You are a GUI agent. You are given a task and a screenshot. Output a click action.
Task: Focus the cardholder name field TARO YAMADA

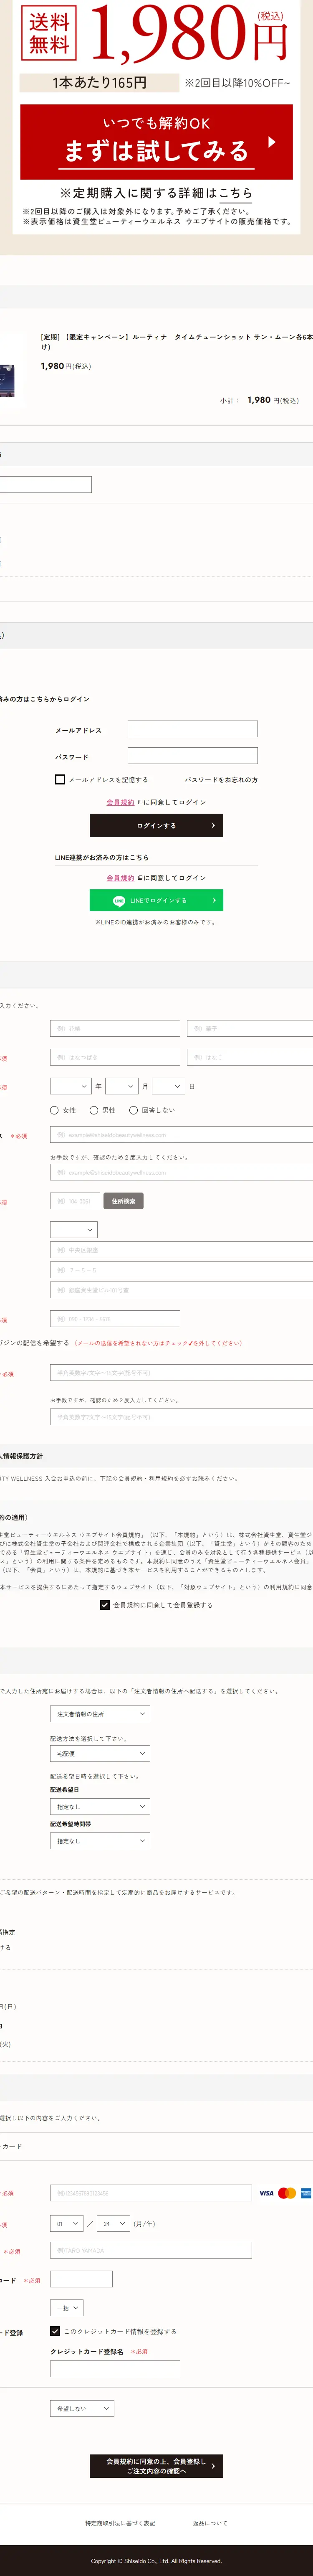tap(151, 2251)
